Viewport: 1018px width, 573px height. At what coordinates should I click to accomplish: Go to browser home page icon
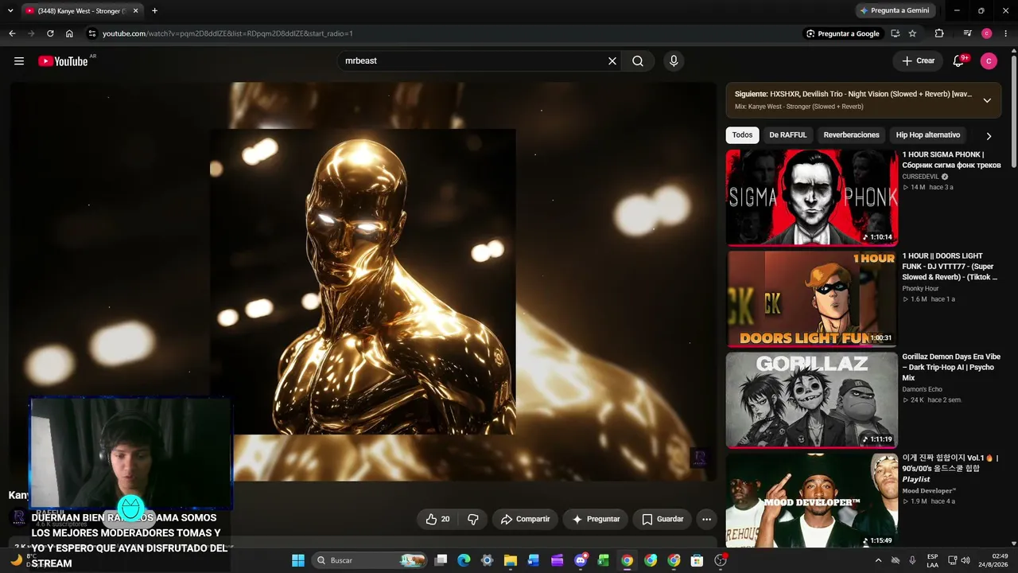pyautogui.click(x=69, y=33)
